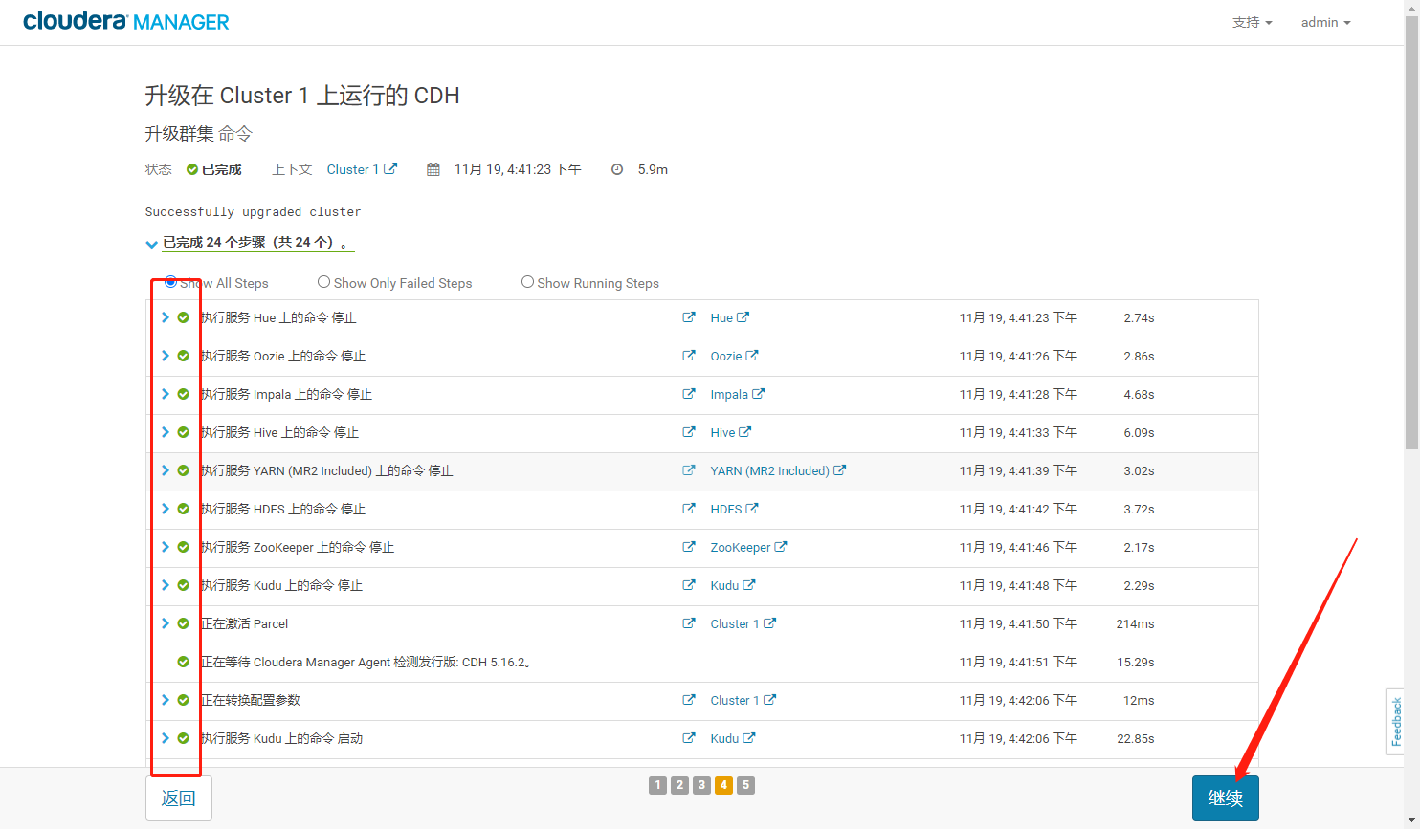1420x829 pixels.
Task: Go to wizard step 2
Action: pos(679,785)
